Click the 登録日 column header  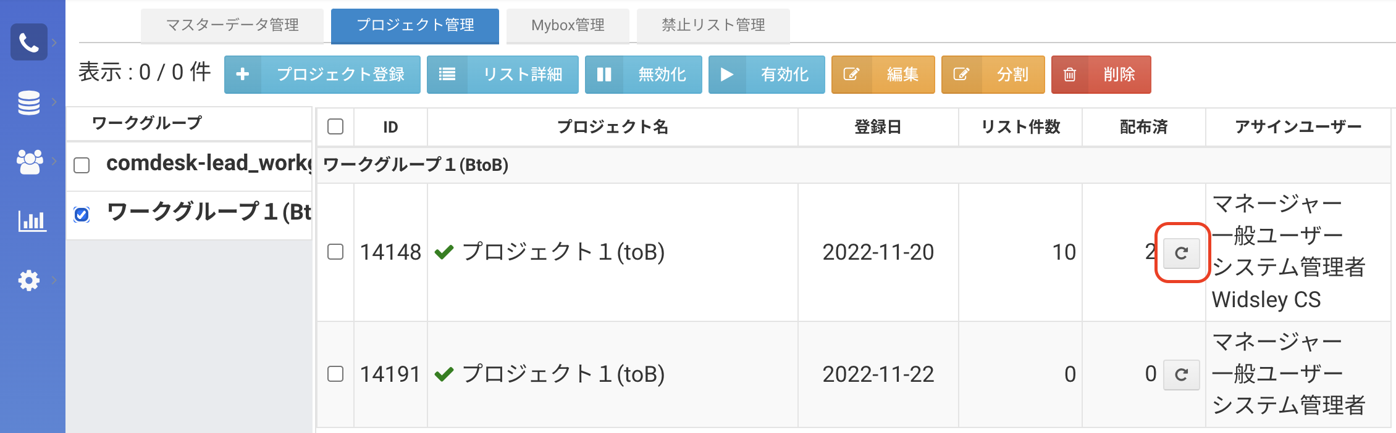point(878,127)
